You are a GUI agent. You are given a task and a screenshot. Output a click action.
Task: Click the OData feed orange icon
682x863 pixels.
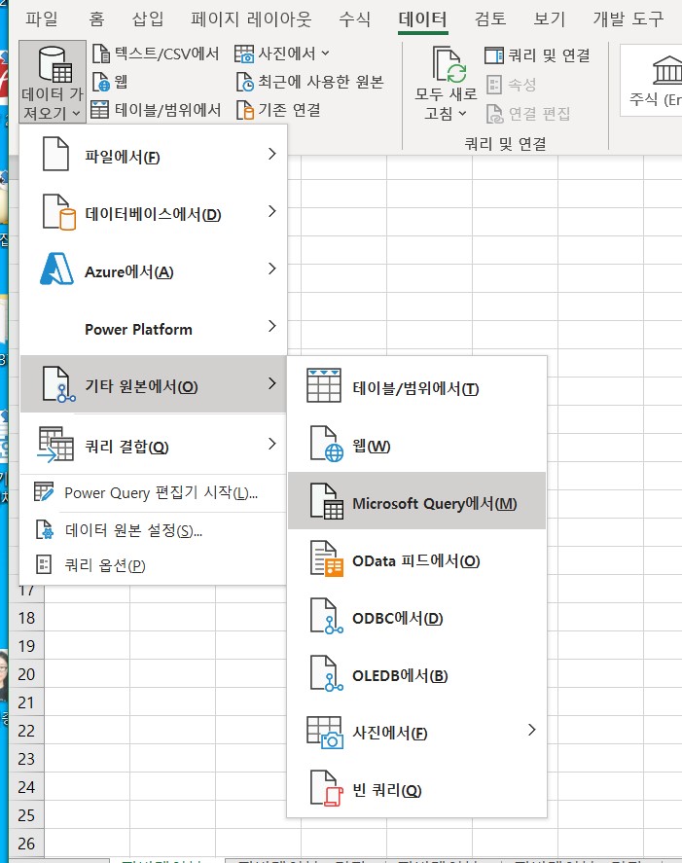click(327, 558)
